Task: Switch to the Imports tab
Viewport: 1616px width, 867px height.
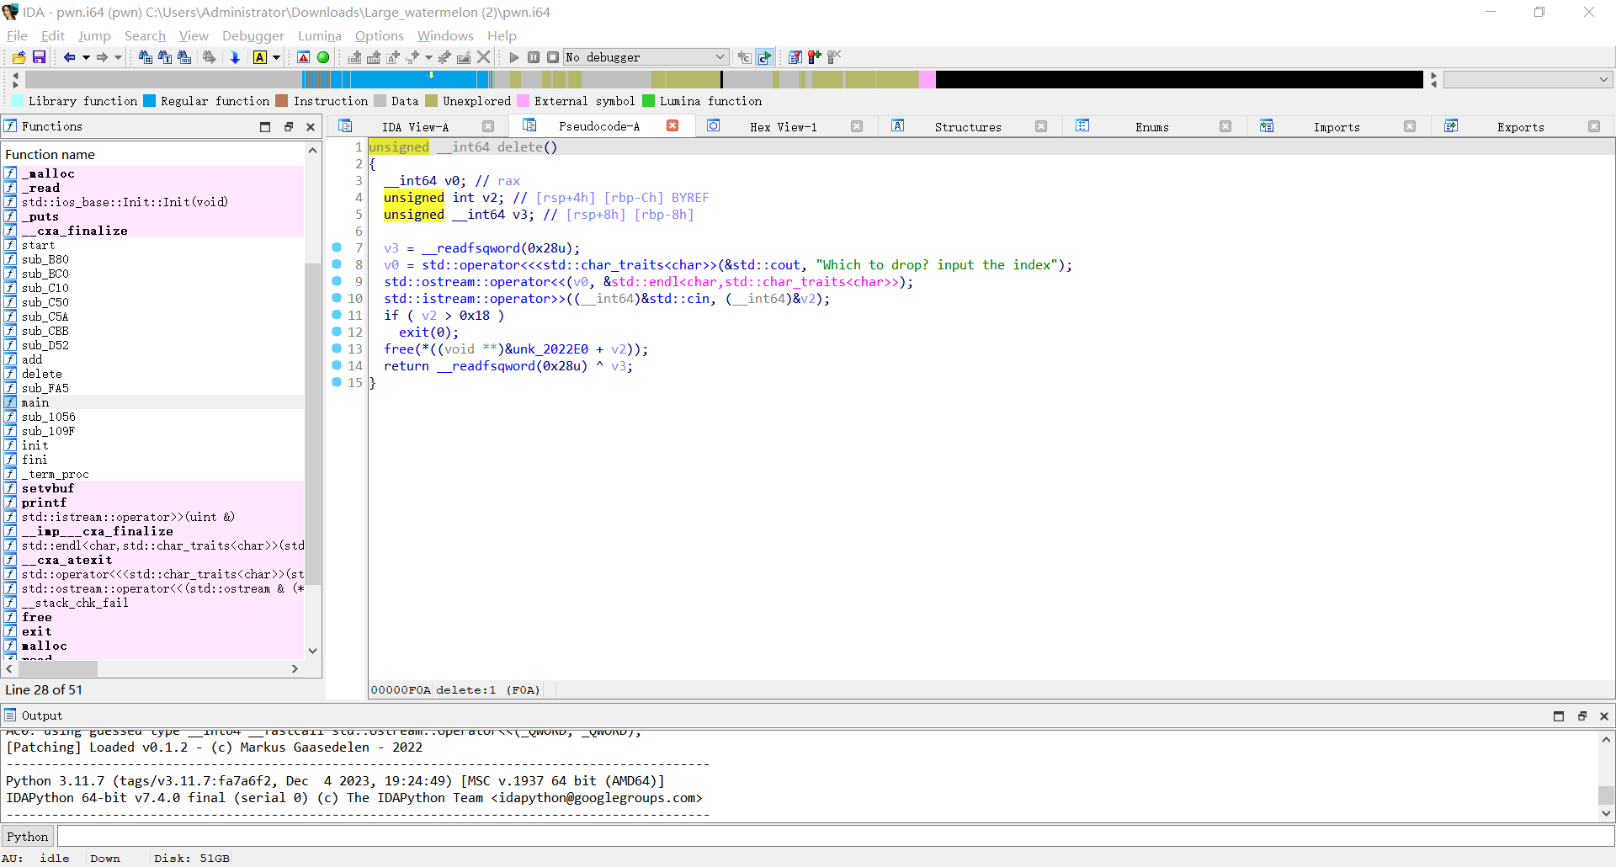Action: pos(1336,127)
